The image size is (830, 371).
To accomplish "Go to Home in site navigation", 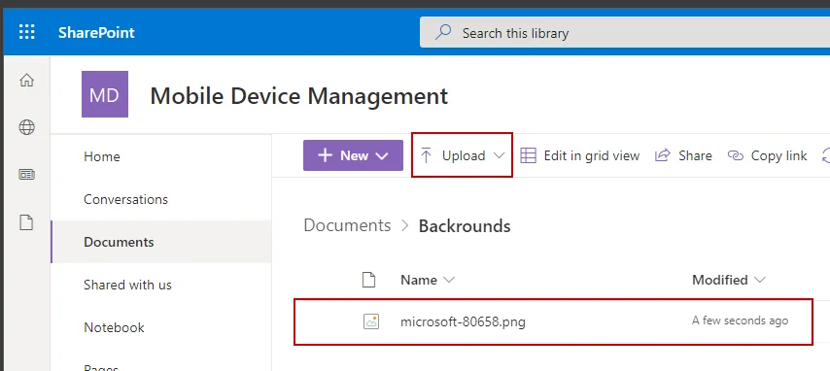I will [102, 156].
